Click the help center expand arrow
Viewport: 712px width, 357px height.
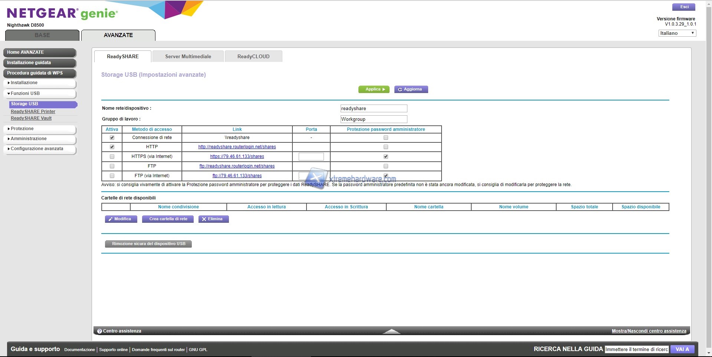tap(391, 331)
